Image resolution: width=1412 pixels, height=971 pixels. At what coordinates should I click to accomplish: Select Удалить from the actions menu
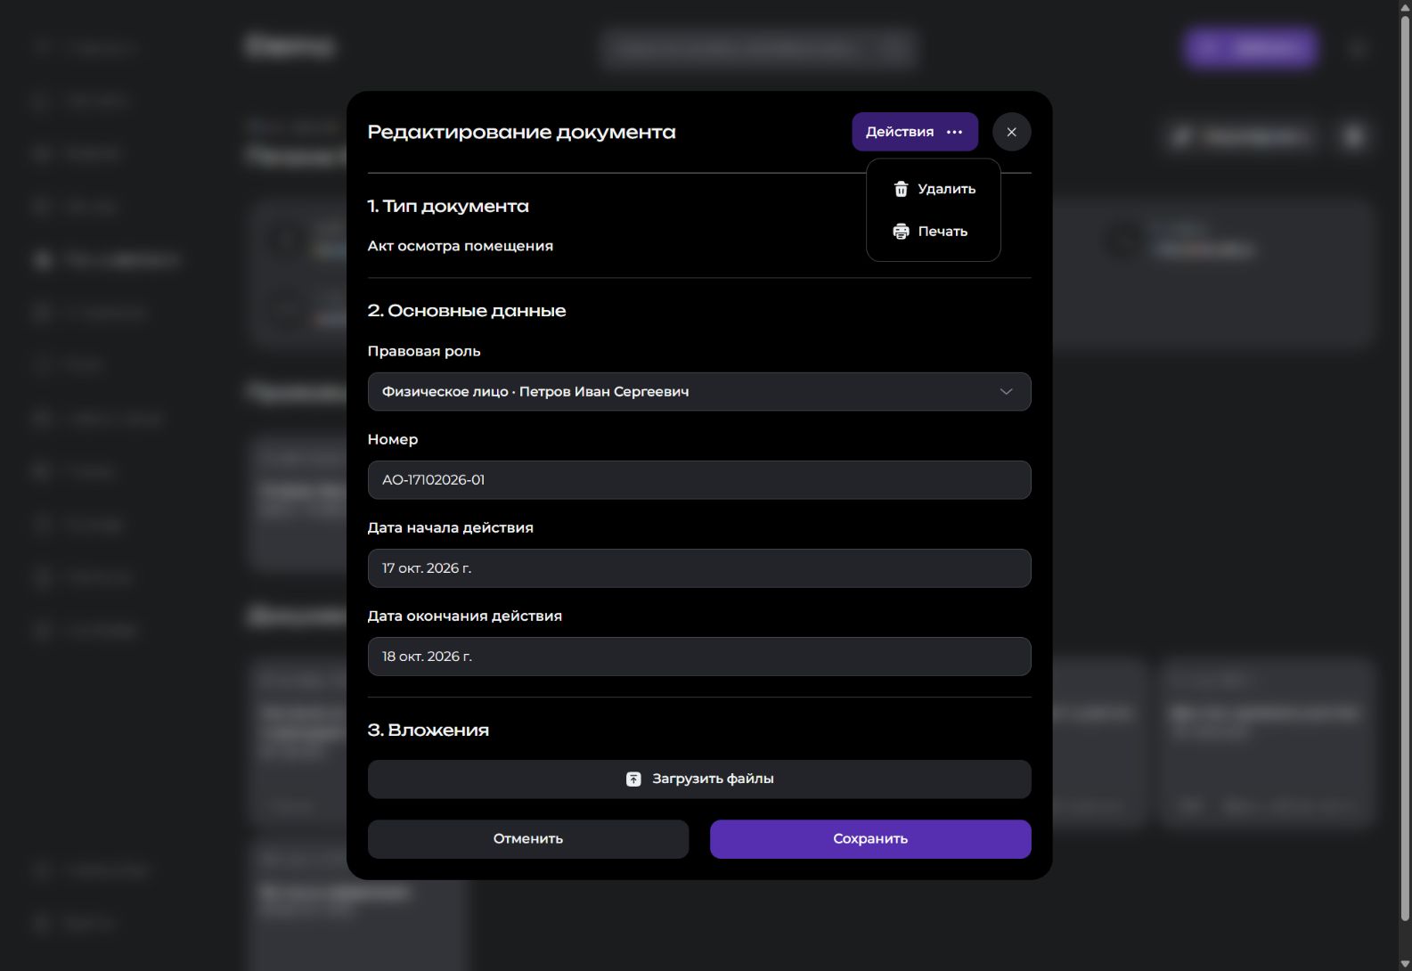[x=934, y=189]
